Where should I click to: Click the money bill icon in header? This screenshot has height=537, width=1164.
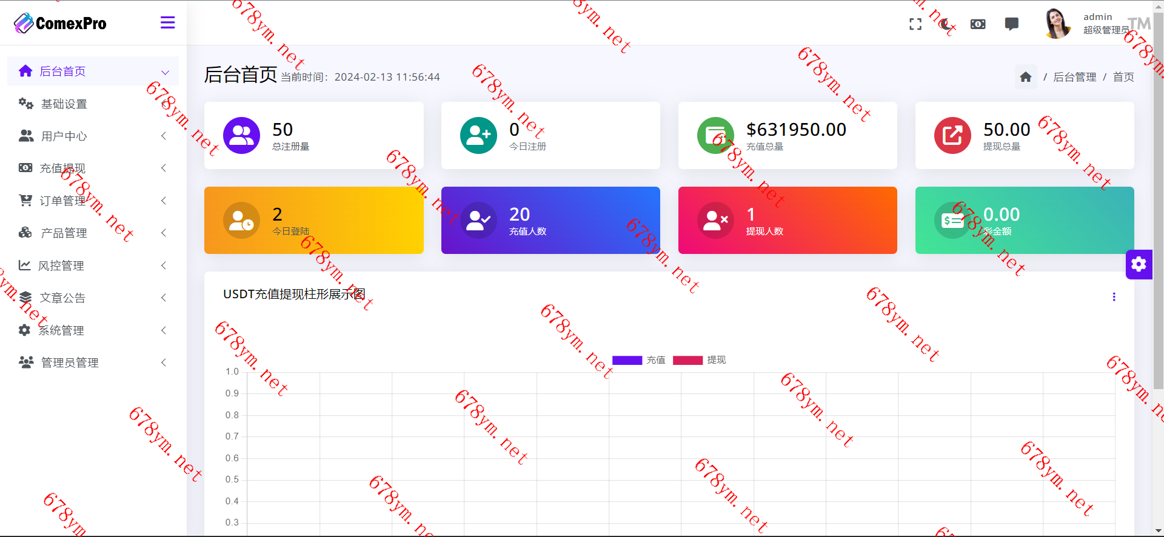pyautogui.click(x=978, y=24)
